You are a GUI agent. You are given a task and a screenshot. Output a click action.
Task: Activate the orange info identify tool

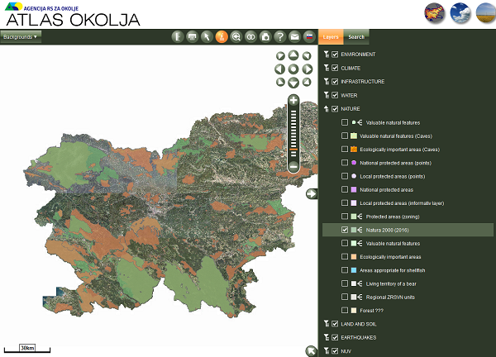(x=222, y=36)
